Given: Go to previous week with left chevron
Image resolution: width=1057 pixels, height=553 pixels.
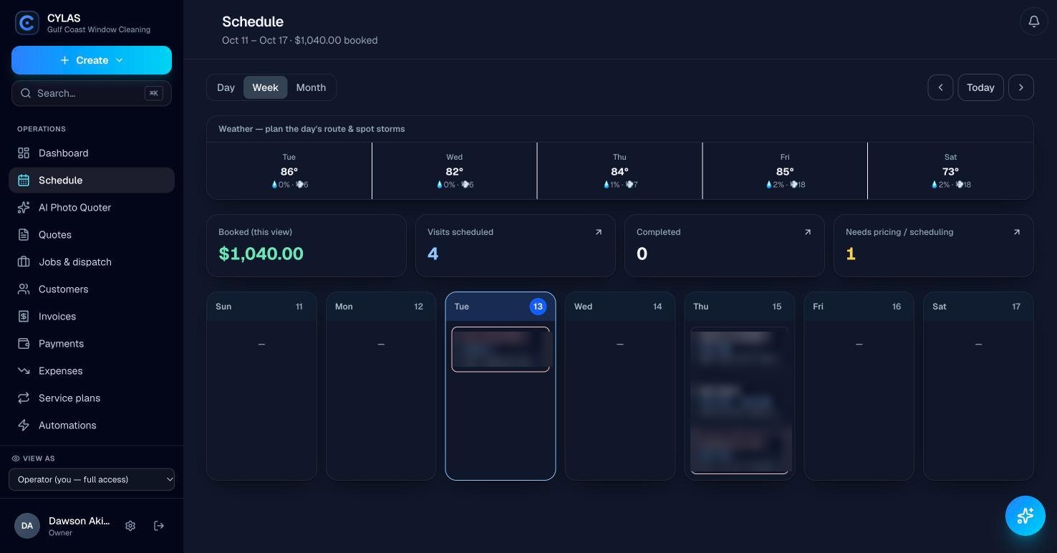Looking at the screenshot, I should tap(940, 87).
